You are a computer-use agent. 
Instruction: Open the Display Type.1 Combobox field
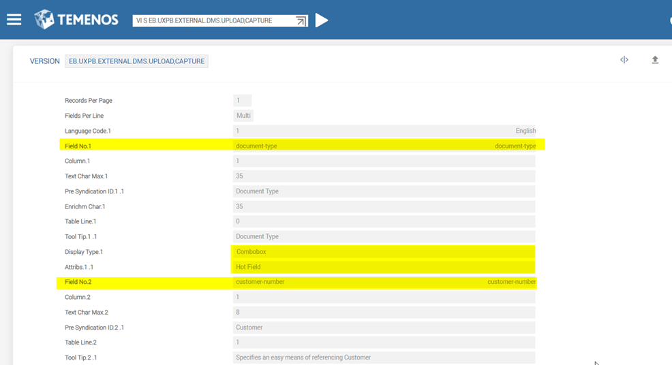click(383, 252)
